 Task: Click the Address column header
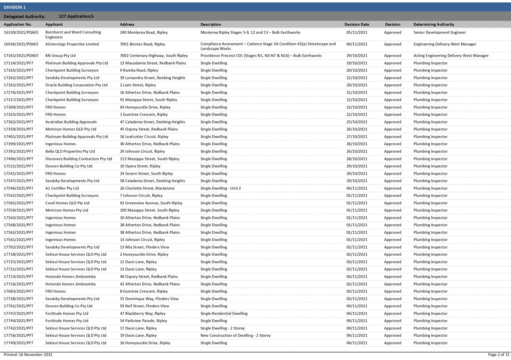[x=127, y=24]
